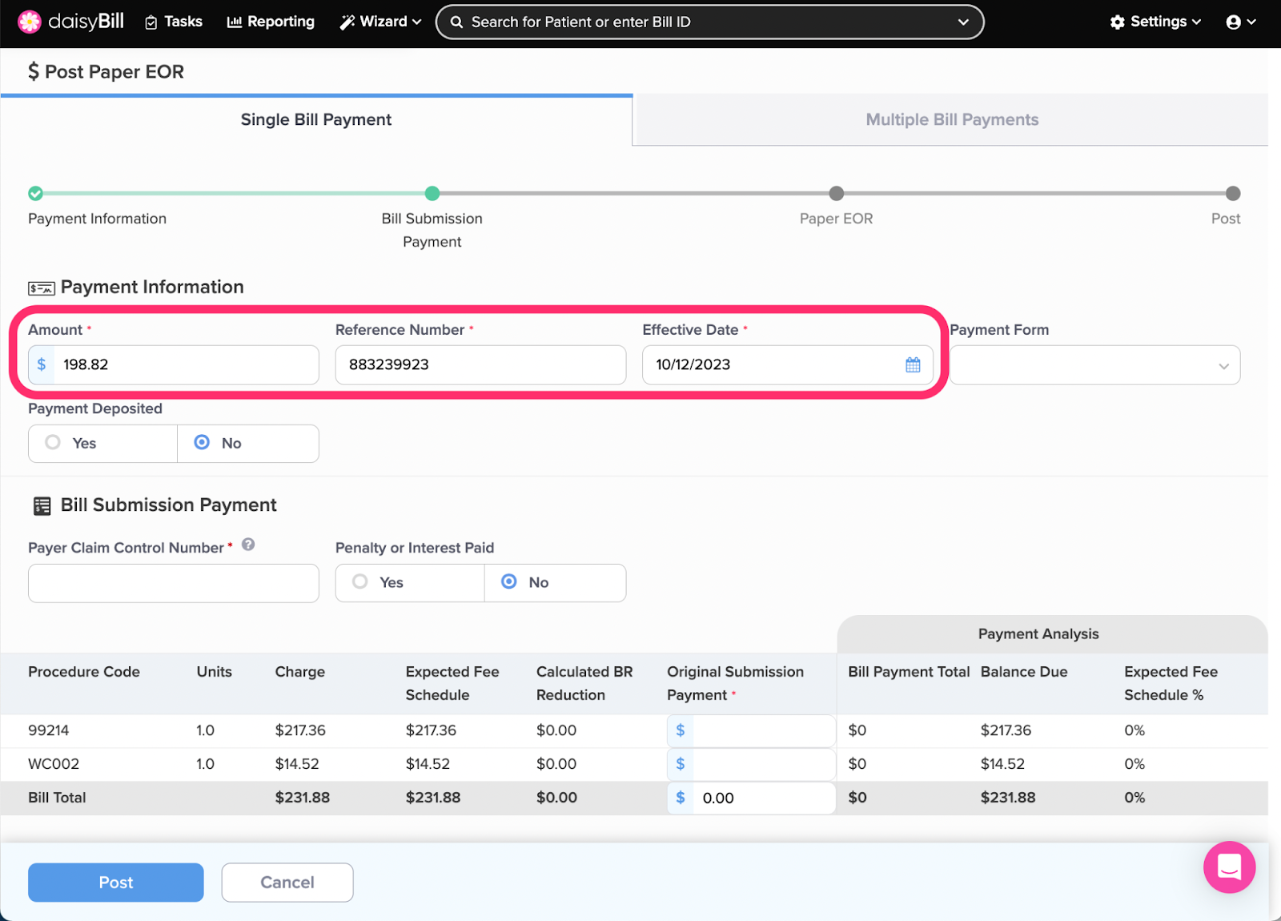Image resolution: width=1281 pixels, height=921 pixels.
Task: Open the Wizard dropdown menu
Action: 381,22
